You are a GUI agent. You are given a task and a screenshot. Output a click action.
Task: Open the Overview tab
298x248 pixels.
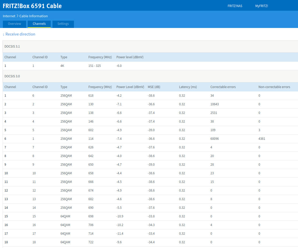pos(14,24)
